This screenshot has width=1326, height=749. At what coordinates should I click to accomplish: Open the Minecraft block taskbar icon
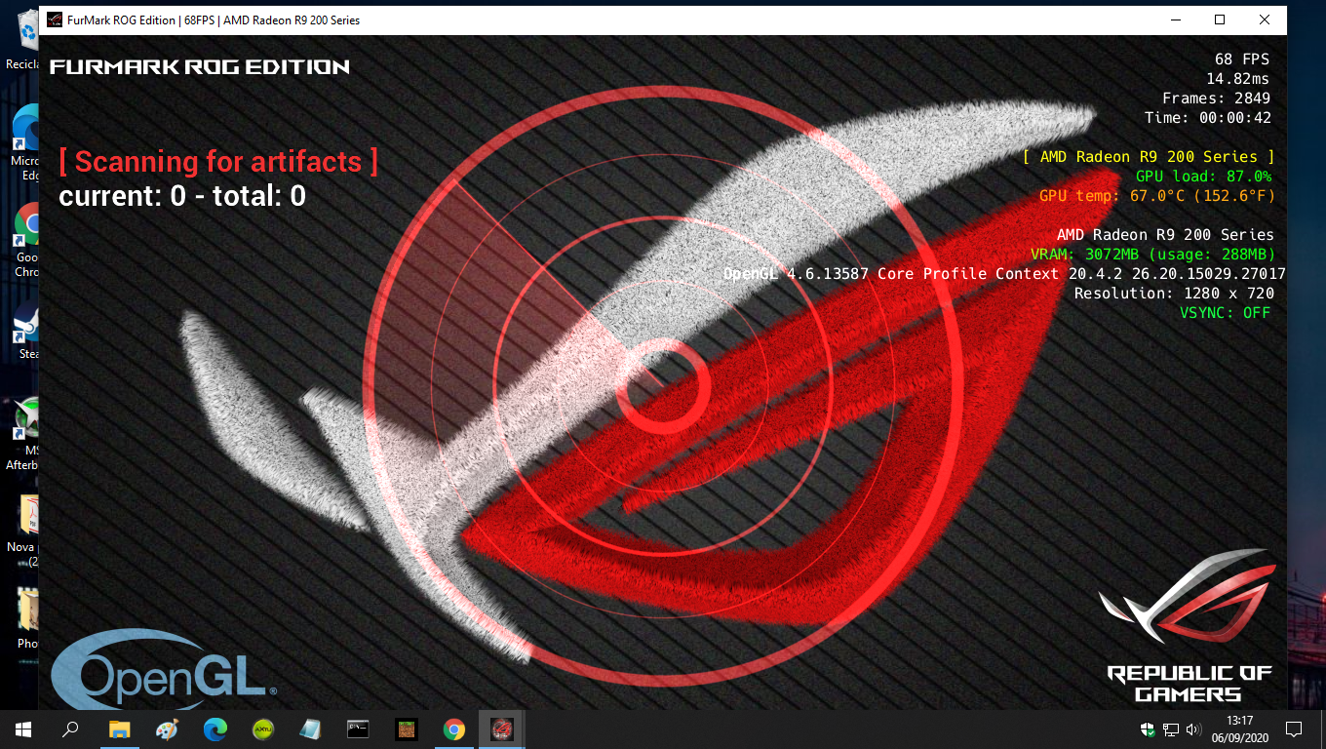pyautogui.click(x=406, y=729)
